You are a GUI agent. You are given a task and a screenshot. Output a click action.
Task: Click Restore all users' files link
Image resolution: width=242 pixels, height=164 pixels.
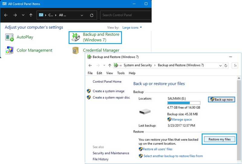[158, 149]
